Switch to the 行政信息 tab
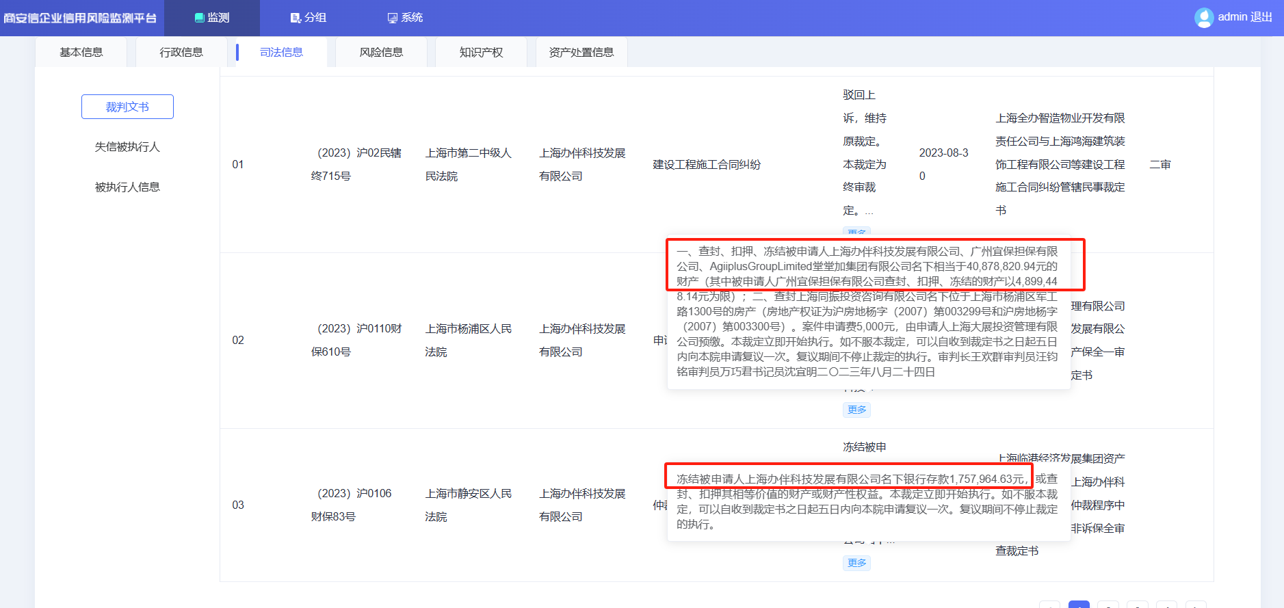 (181, 53)
